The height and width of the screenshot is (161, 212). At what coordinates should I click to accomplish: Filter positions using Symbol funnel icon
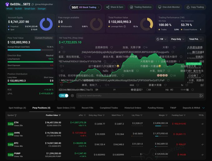pyautogui.click(x=15, y=115)
